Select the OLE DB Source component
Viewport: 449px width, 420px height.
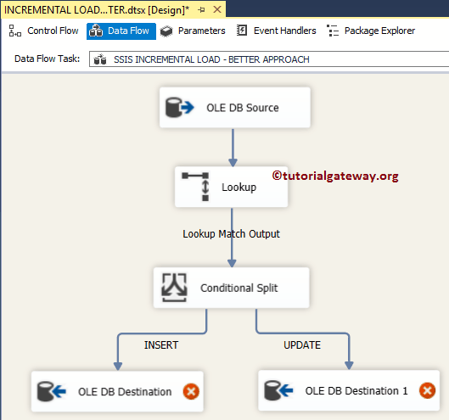point(235,108)
